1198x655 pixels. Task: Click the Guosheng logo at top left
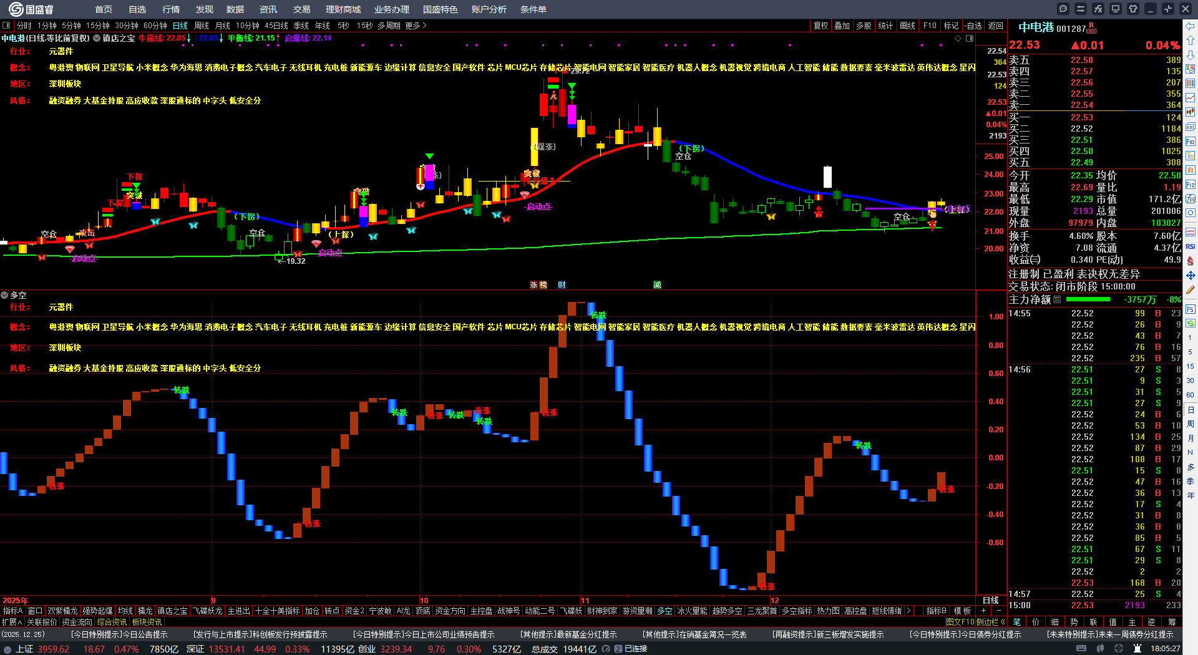point(31,9)
